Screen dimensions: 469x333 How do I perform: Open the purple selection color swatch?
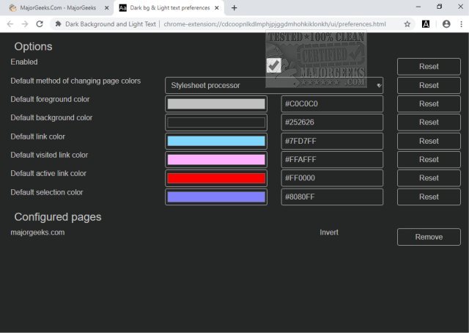point(216,197)
